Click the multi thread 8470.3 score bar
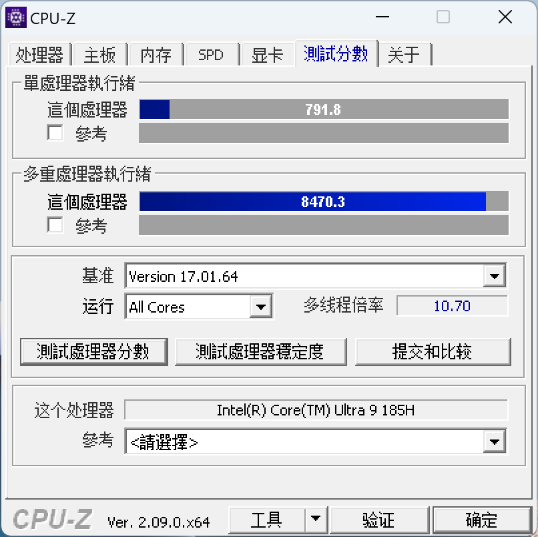 pos(324,202)
